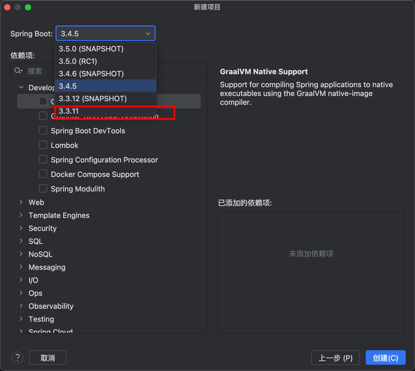The image size is (415, 371).
Task: Tick Docker Compose Support checkbox
Action: coord(43,174)
